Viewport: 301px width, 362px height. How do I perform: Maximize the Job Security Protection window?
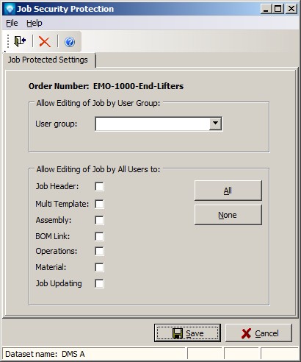278,9
